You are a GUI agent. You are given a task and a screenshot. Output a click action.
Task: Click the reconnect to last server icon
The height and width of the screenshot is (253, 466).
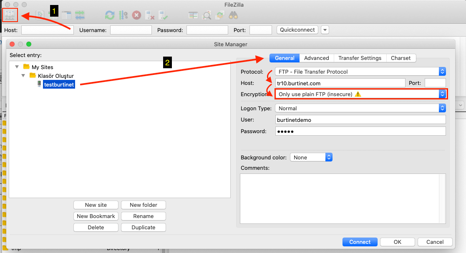pos(163,15)
